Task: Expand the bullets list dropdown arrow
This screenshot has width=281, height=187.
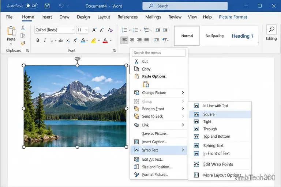Action: pyautogui.click(x=130, y=30)
